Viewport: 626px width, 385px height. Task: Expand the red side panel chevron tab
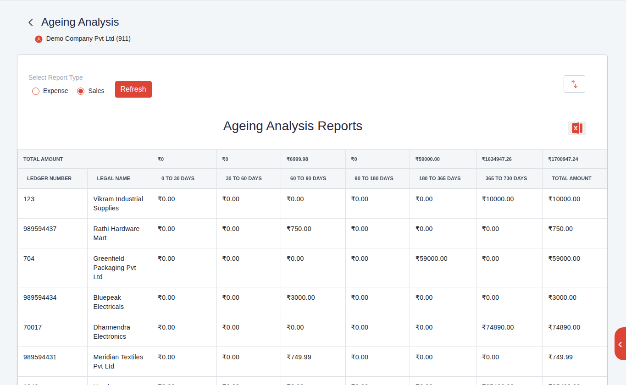pos(620,344)
